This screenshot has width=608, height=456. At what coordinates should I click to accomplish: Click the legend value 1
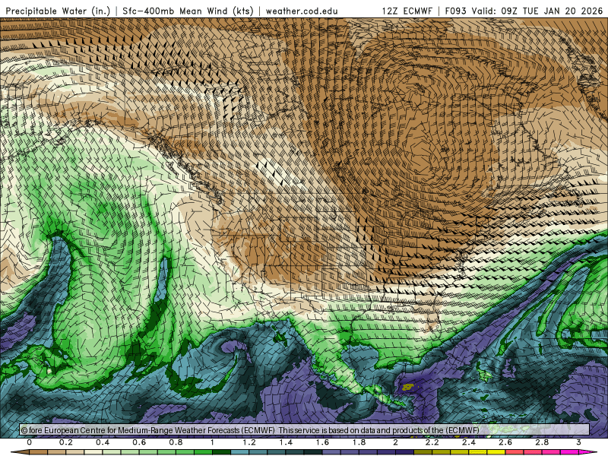pos(213,442)
